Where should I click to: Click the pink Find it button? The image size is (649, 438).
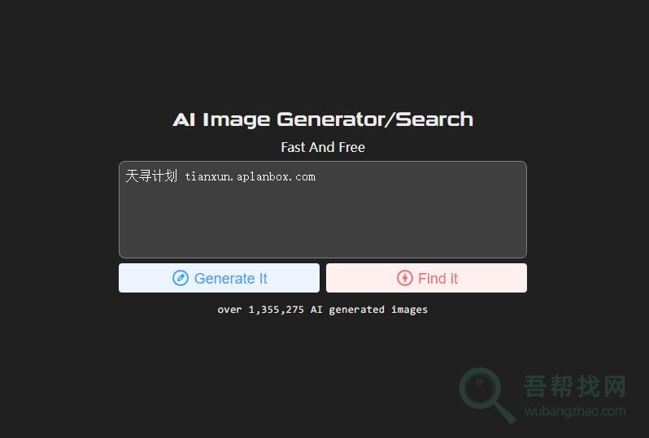[x=426, y=278]
